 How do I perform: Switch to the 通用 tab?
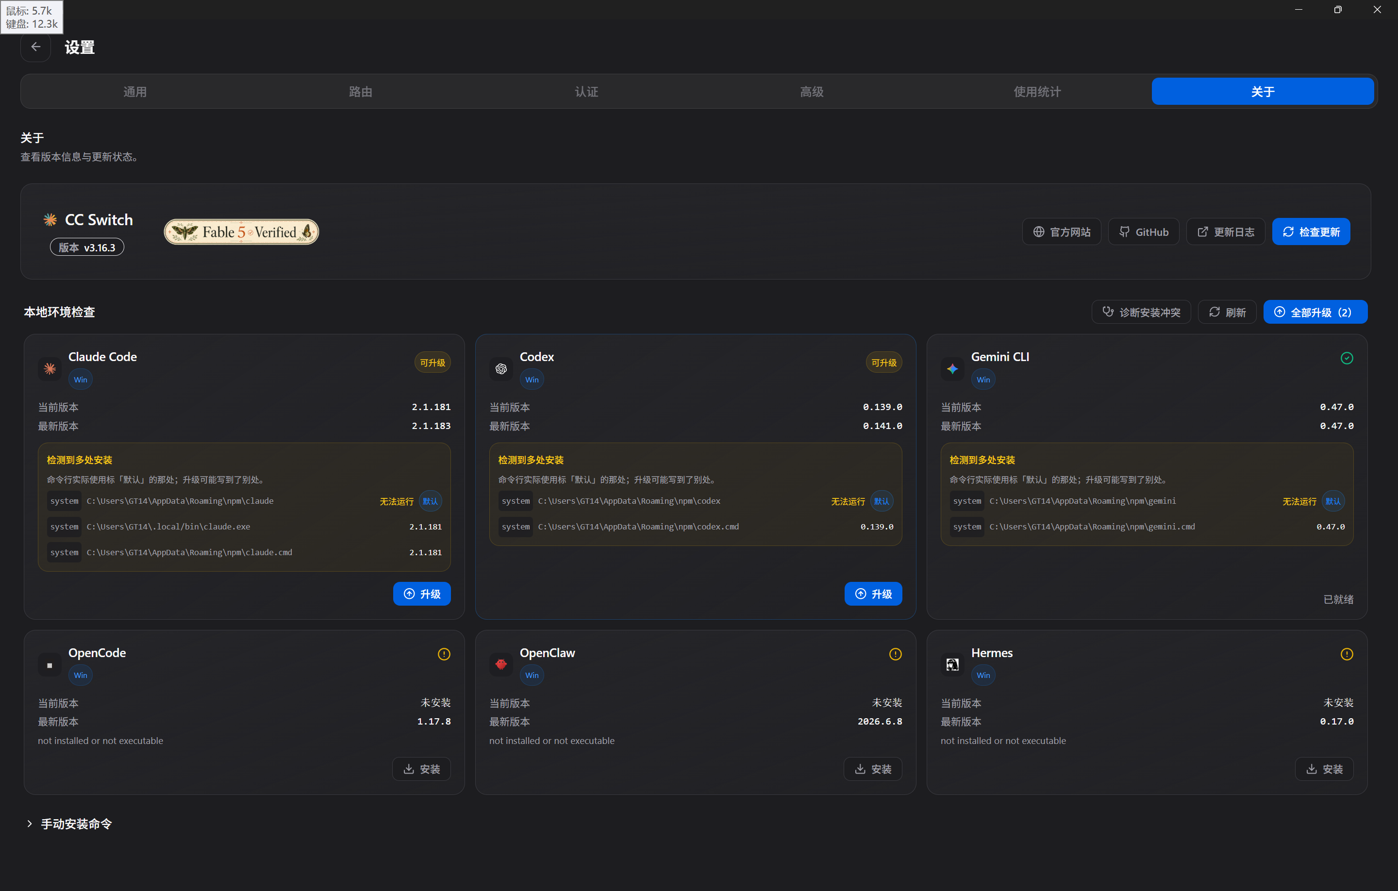134,92
